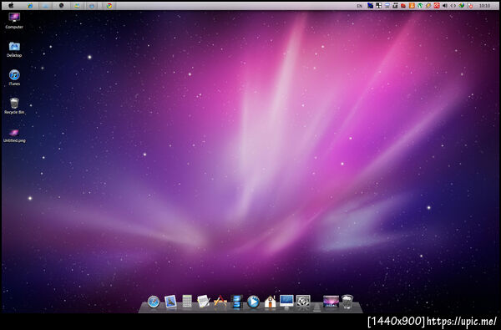Click the EN language indicator

coord(359,6)
